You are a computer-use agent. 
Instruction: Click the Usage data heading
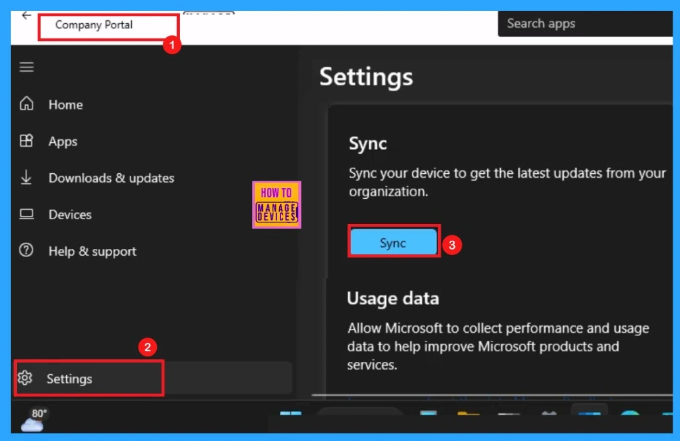pos(393,299)
